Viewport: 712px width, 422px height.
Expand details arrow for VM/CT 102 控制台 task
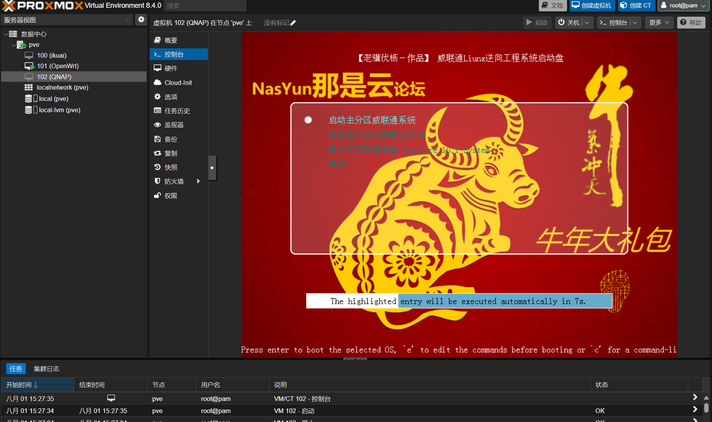click(x=695, y=397)
